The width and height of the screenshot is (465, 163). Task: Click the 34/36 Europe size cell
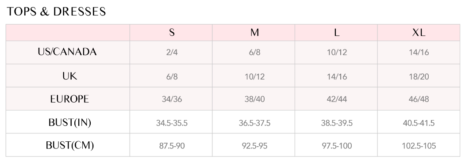click(x=172, y=99)
